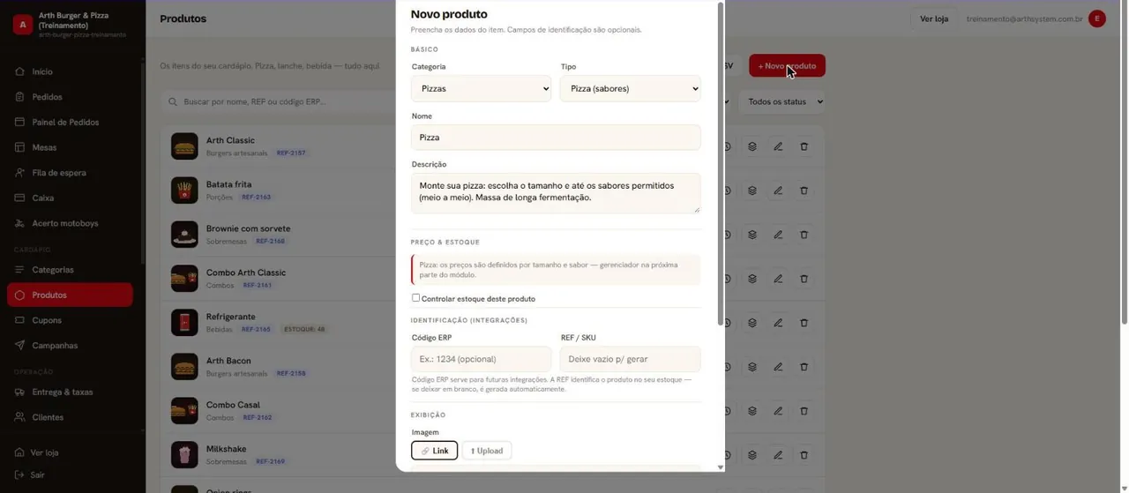This screenshot has height=493, width=1129.
Task: Click the Produtos page heading
Action: coord(183,19)
